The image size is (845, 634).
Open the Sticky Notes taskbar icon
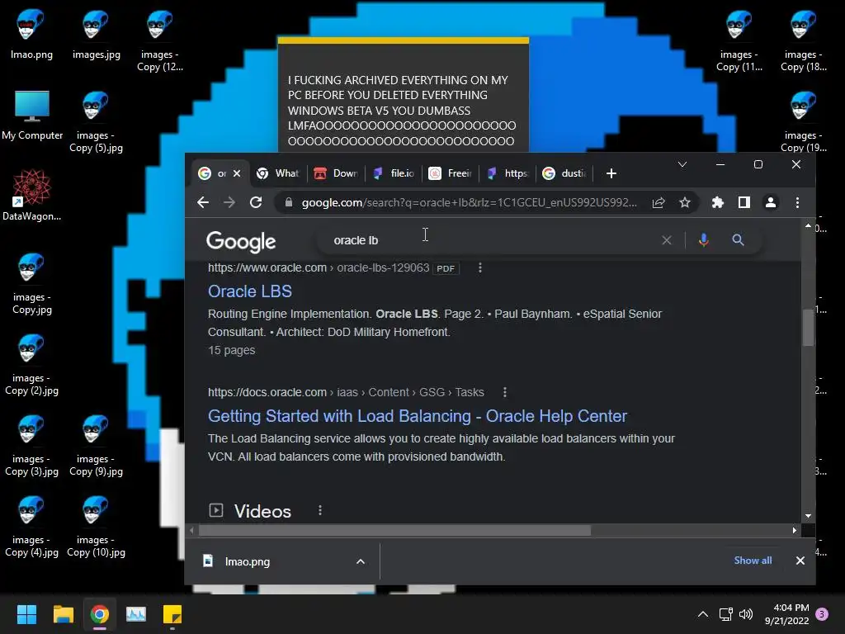click(172, 614)
